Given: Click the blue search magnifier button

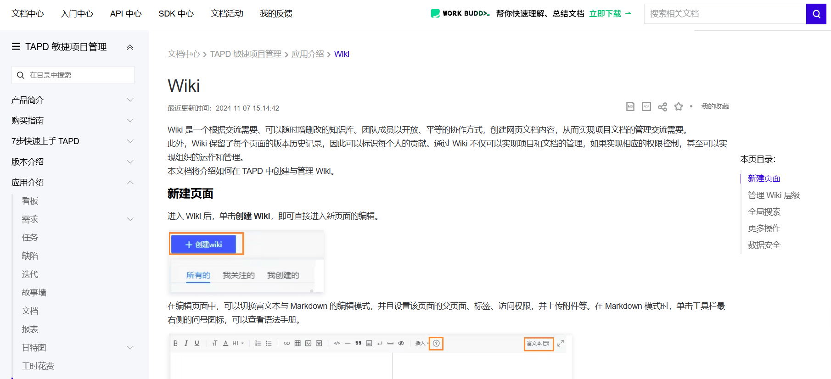Looking at the screenshot, I should point(816,14).
